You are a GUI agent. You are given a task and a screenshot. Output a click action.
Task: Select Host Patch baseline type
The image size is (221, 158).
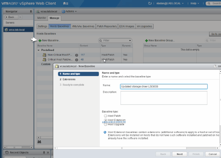pos(105,116)
